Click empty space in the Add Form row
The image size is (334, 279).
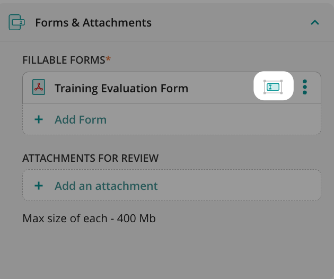click(212, 119)
